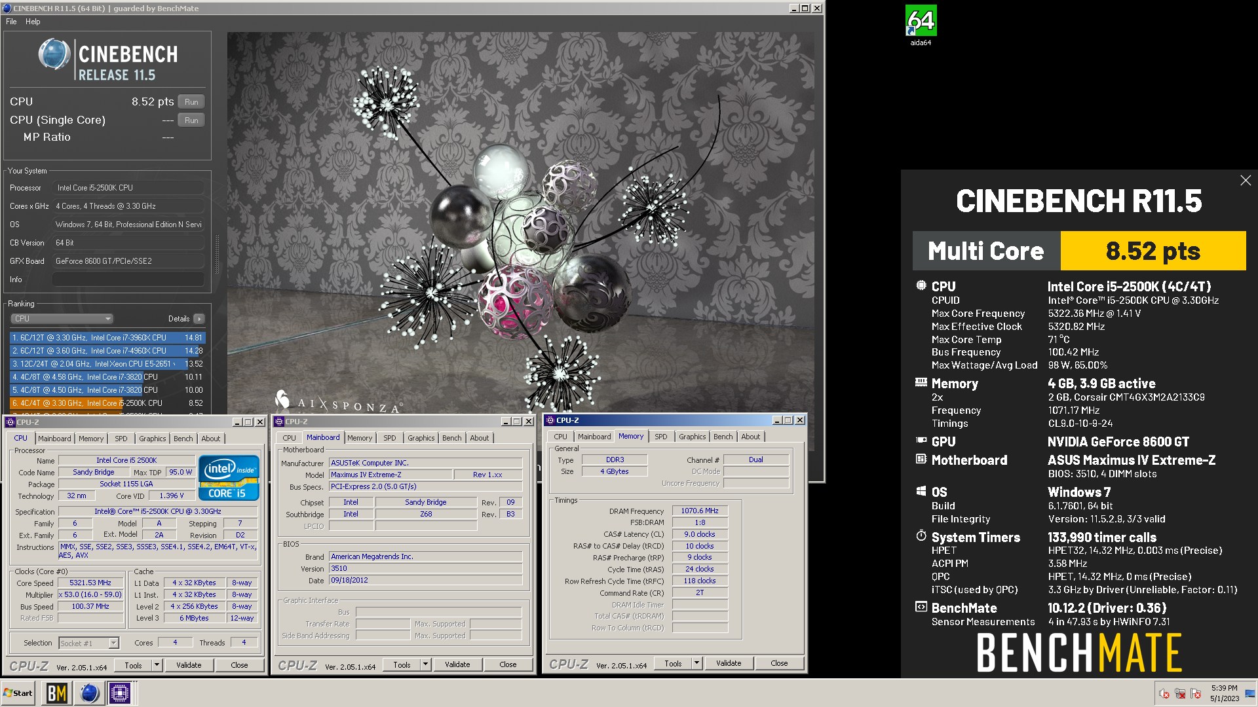Close the BenchMate result panel

(1246, 181)
